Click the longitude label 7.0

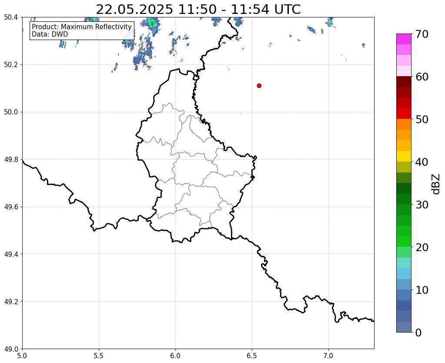[328, 356]
